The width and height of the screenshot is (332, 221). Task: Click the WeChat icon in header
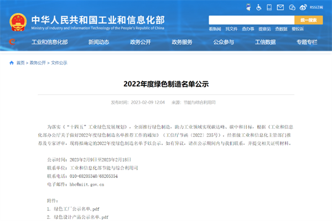(293, 8)
